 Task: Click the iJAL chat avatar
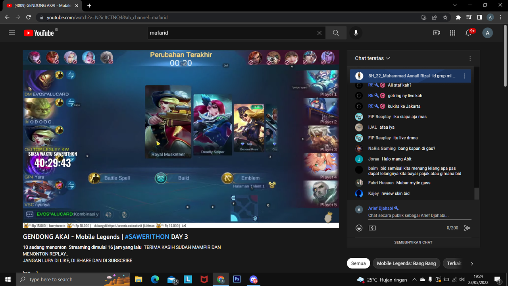pos(359,128)
